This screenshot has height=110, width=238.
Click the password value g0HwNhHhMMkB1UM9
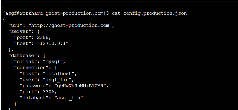pos(80,86)
